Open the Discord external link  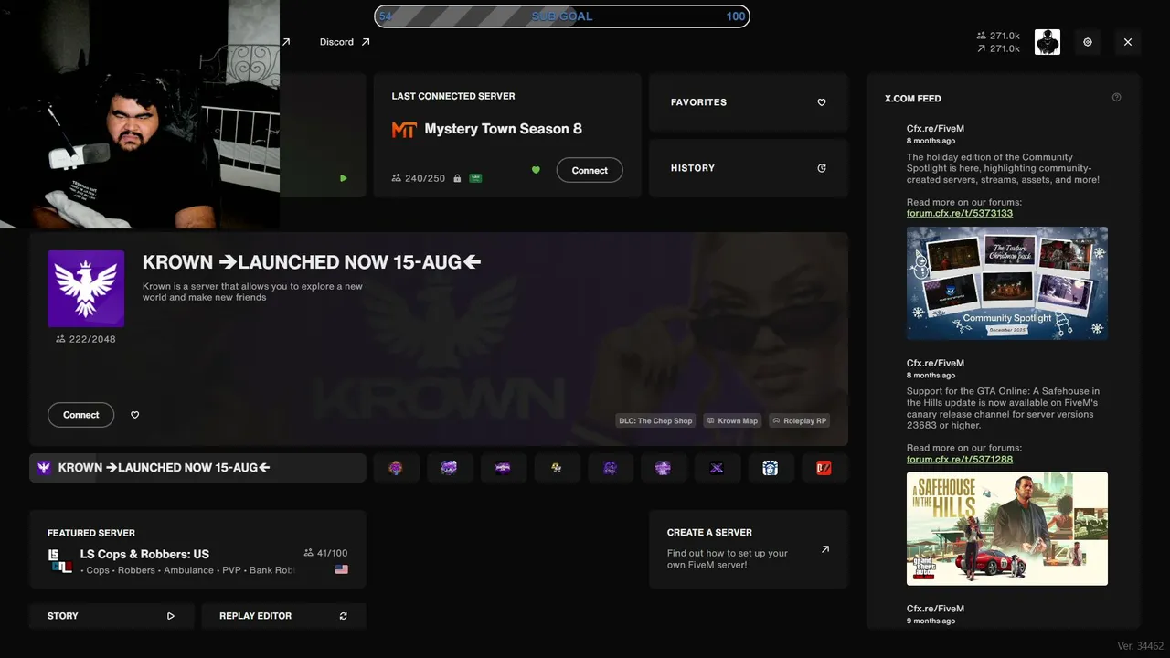click(x=345, y=42)
